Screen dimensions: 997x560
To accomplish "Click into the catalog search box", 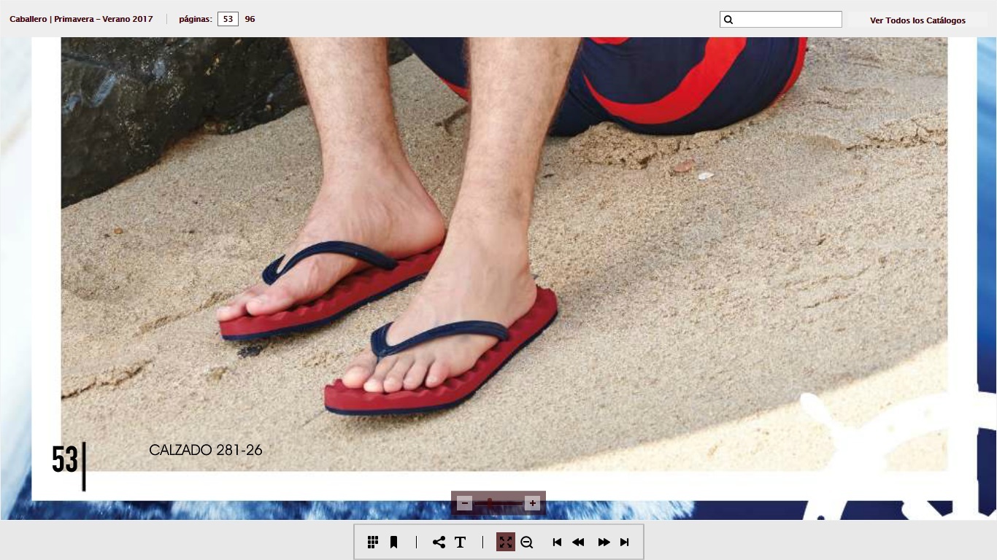I will (787, 20).
